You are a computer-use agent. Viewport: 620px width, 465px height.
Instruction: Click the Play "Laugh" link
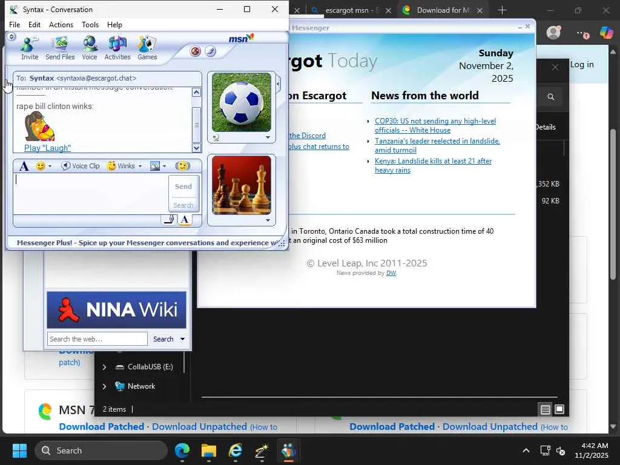point(47,148)
